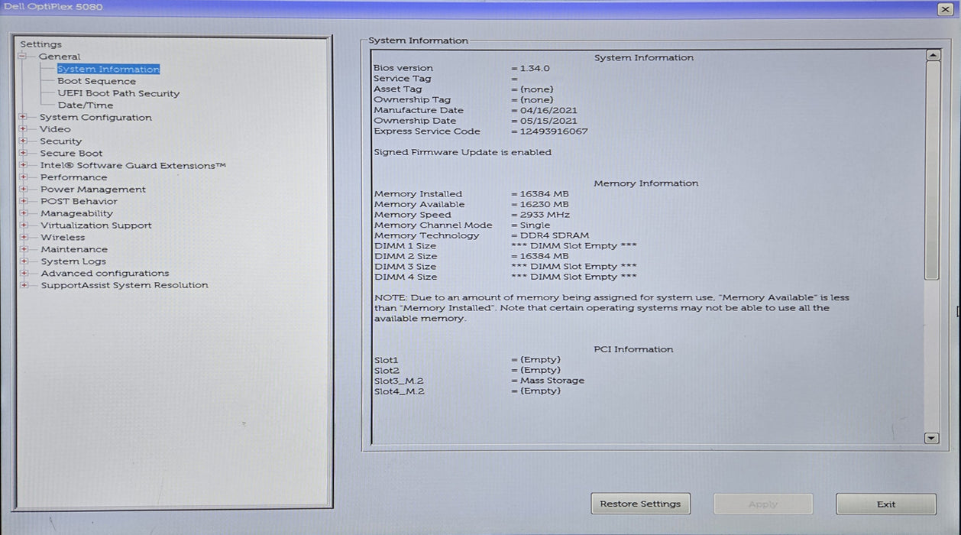Expand the Power Management node
This screenshot has height=535, width=961.
[x=23, y=190]
